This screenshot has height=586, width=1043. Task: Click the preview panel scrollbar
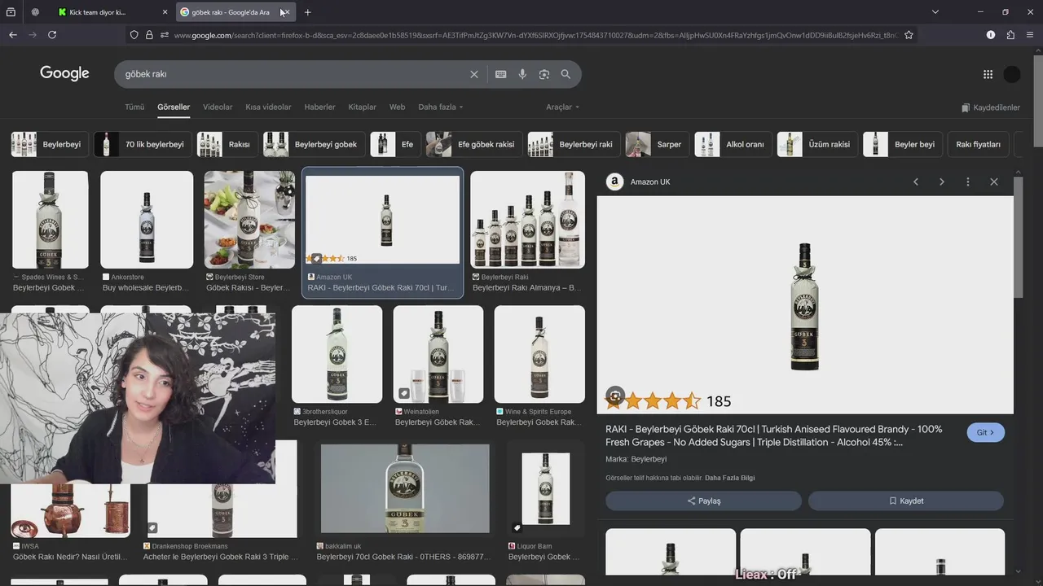[x=1018, y=237]
